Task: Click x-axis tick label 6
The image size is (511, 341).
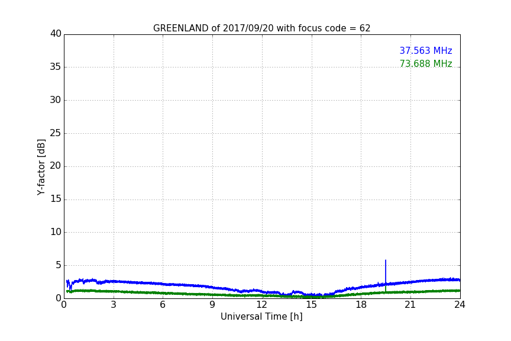Action: 163,305
